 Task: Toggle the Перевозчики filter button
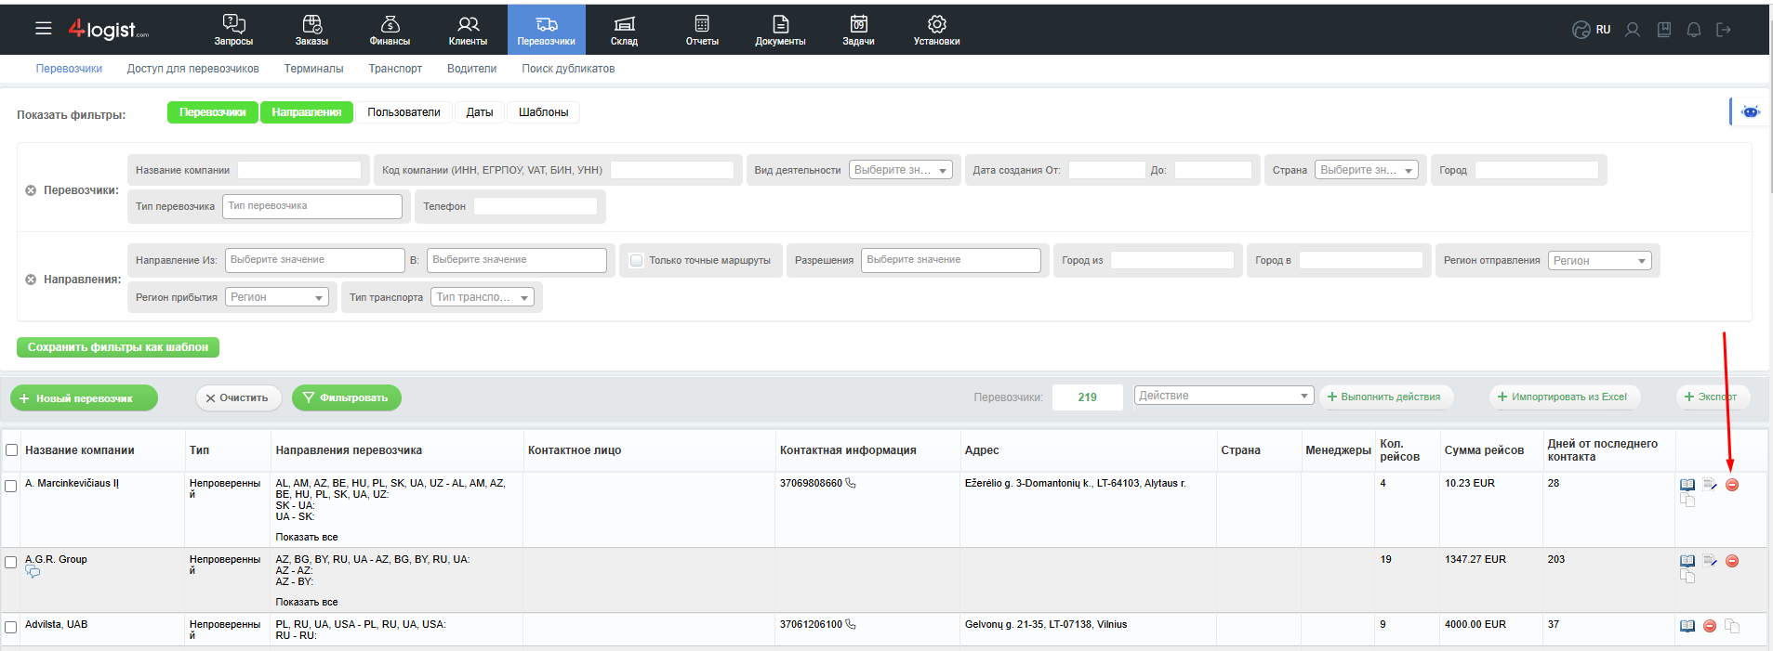(213, 112)
